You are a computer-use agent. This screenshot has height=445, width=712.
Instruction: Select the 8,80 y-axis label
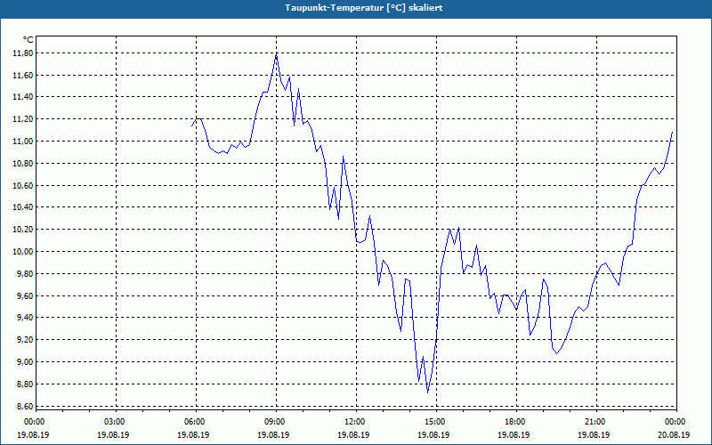[x=25, y=384]
